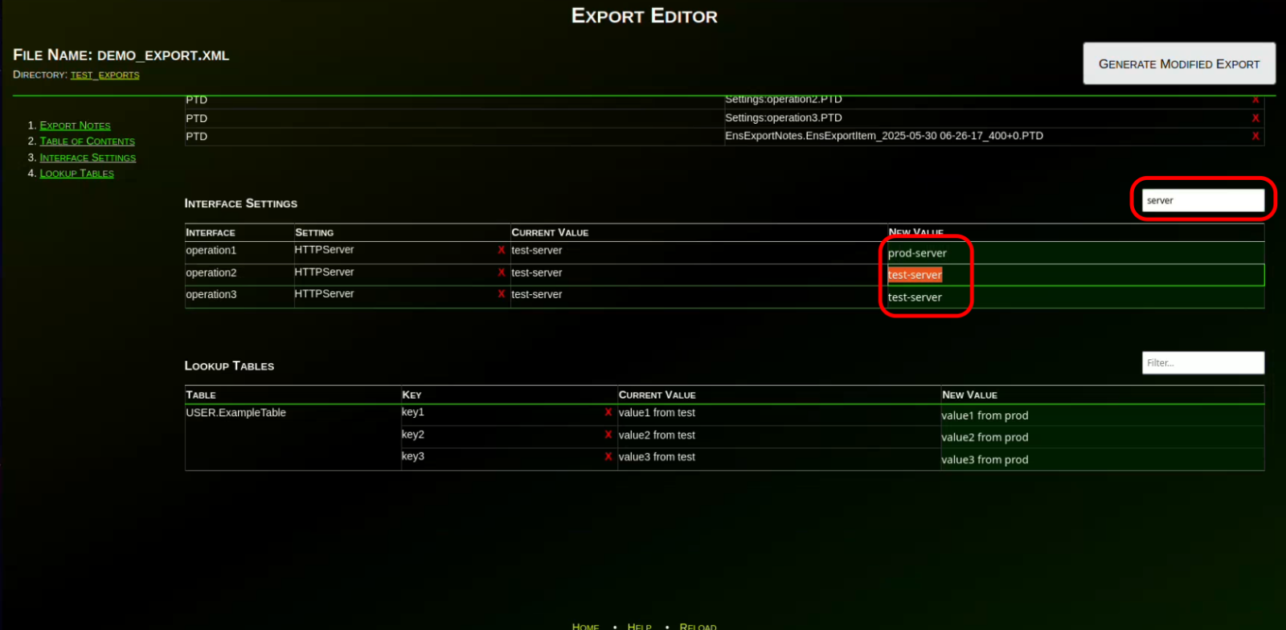Click red X for operation1 HTTPServer setting
The width and height of the screenshot is (1286, 630).
[x=502, y=250]
